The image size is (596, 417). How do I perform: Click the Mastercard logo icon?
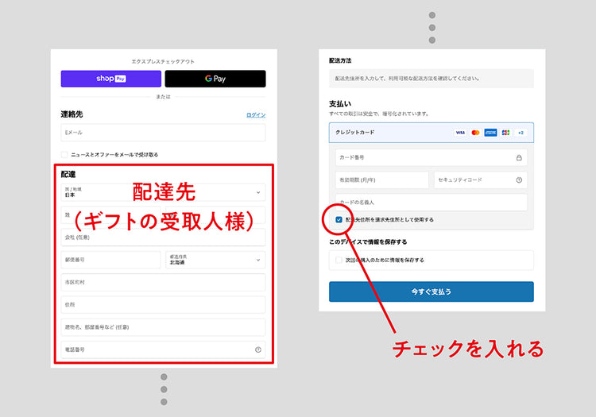pos(475,133)
